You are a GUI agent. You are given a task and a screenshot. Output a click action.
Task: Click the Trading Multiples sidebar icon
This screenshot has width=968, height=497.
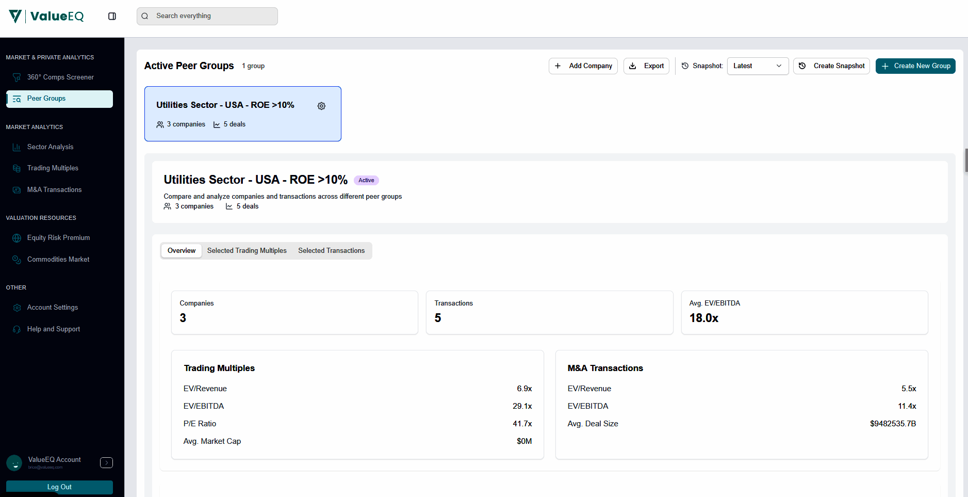coord(17,168)
